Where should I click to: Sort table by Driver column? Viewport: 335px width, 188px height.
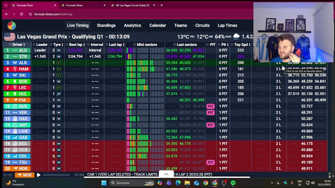click(19, 45)
